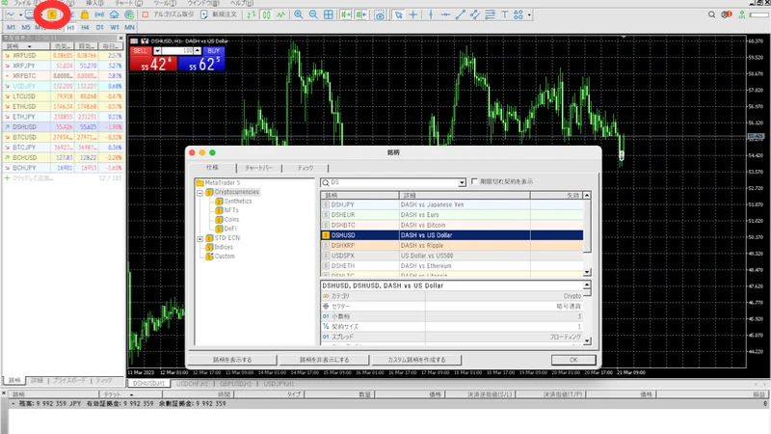Select the D1 timeframe
Screen dimensions: 771x434
(x=100, y=28)
